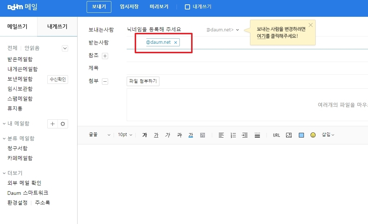Viewport: 368px width, 224px height.
Task: Toggle the text alignment option
Action: point(221,135)
